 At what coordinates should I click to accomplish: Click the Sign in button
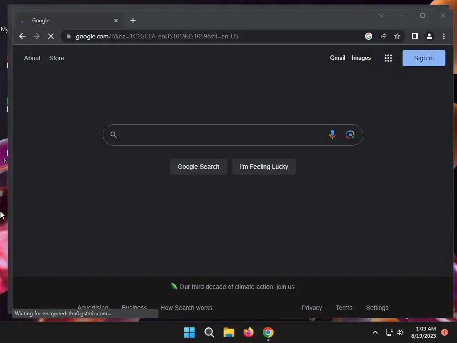(424, 58)
